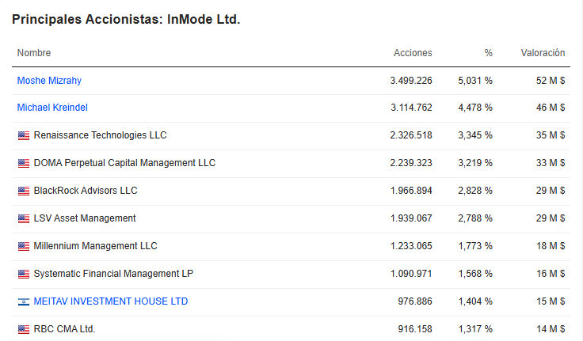Click the US flag beside Renaissance Technologies LLC

[x=23, y=135]
